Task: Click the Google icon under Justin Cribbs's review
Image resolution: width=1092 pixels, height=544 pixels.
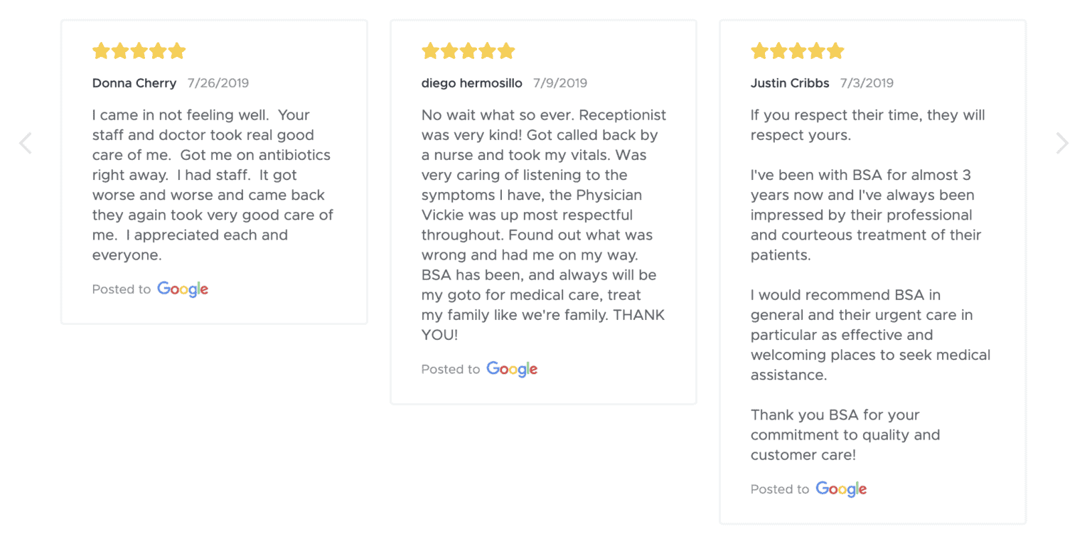Action: 841,489
